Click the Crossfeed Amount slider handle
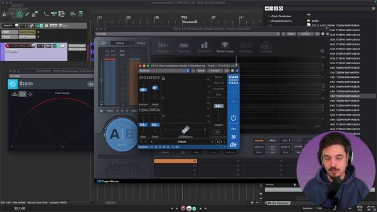377x212 pixels. point(143,90)
